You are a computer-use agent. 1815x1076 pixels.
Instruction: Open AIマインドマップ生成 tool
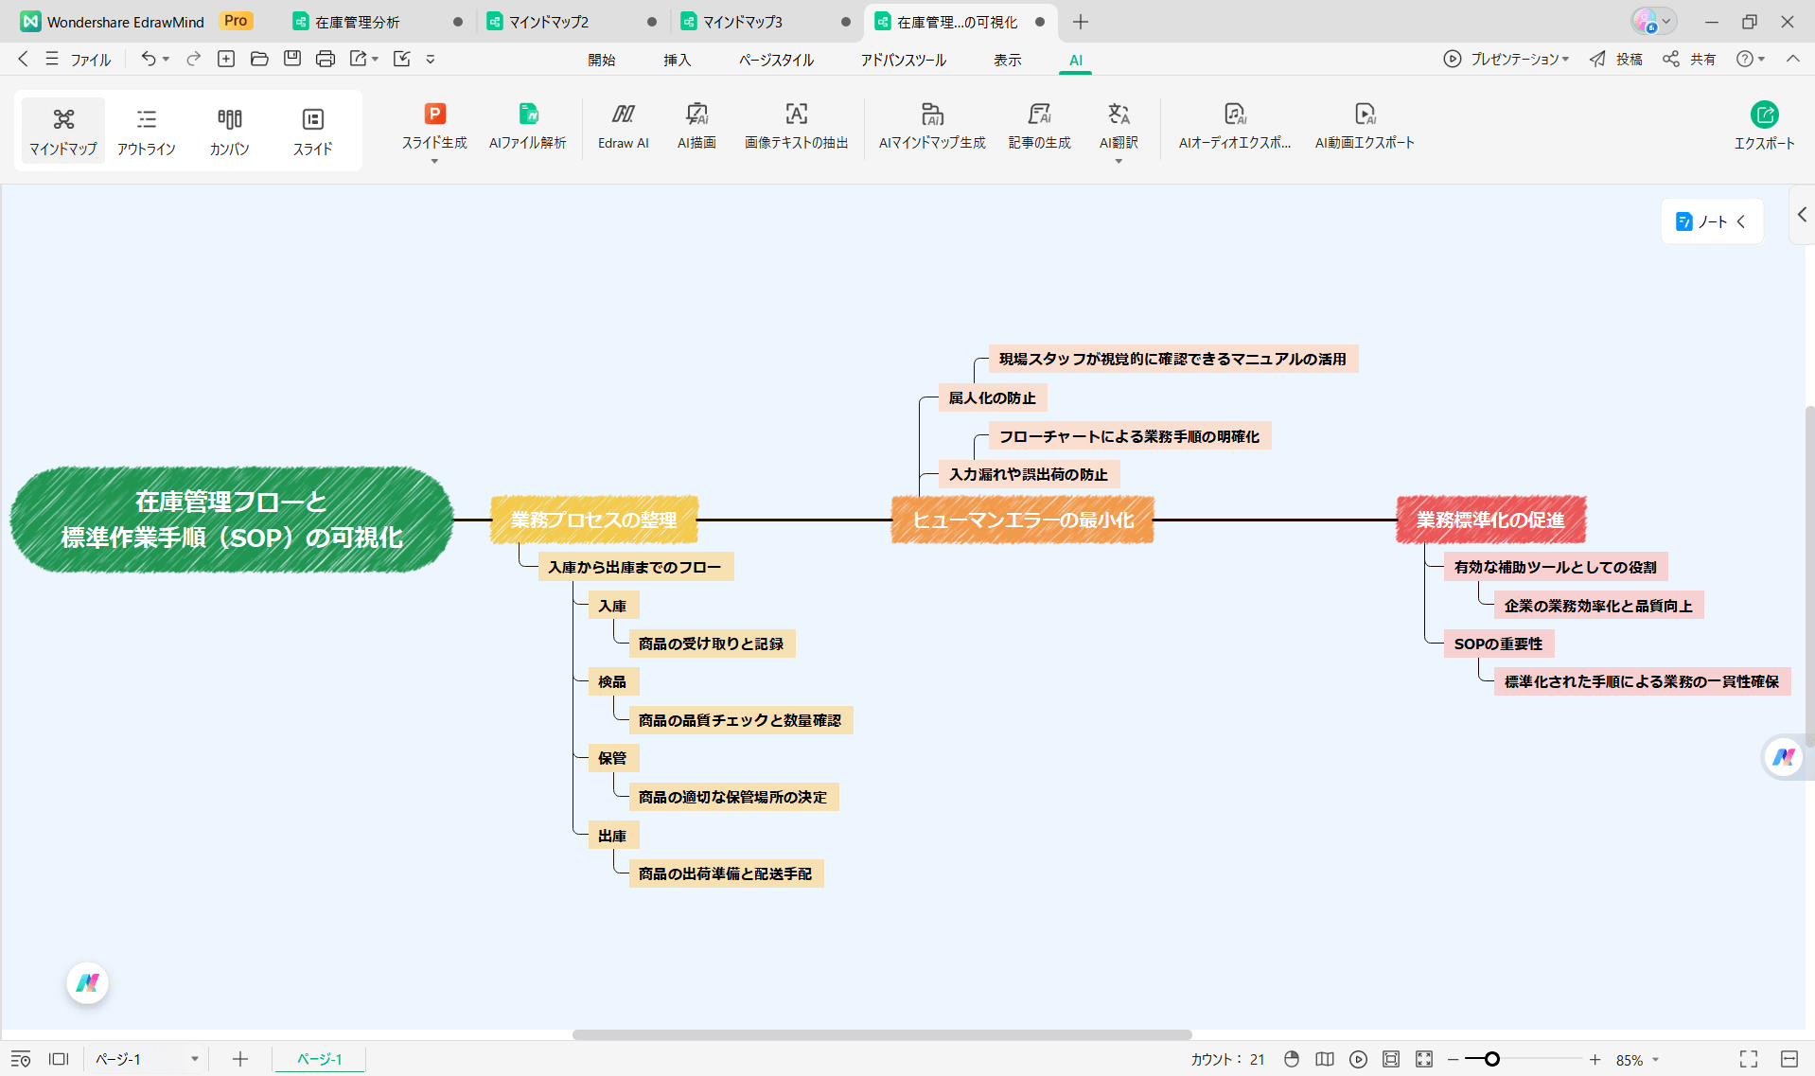[x=931, y=115]
